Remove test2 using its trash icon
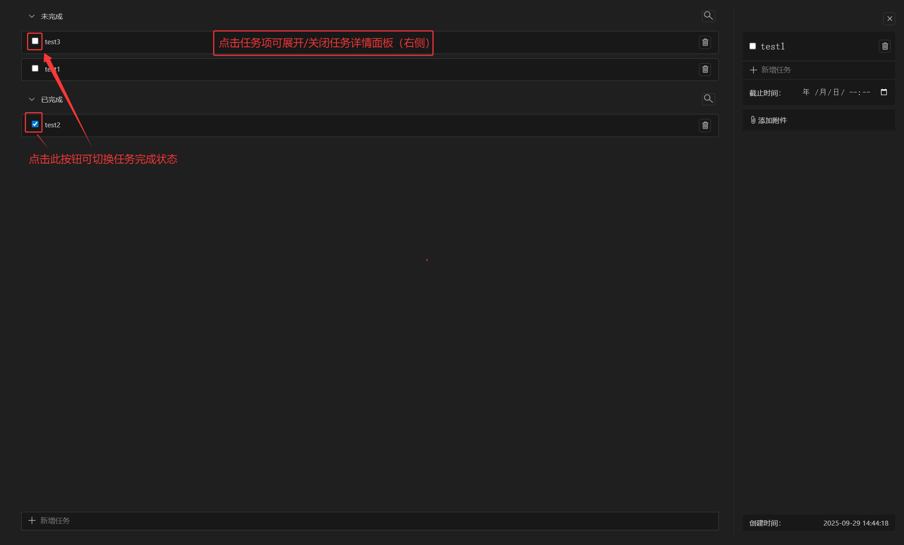The image size is (904, 545). (x=705, y=126)
